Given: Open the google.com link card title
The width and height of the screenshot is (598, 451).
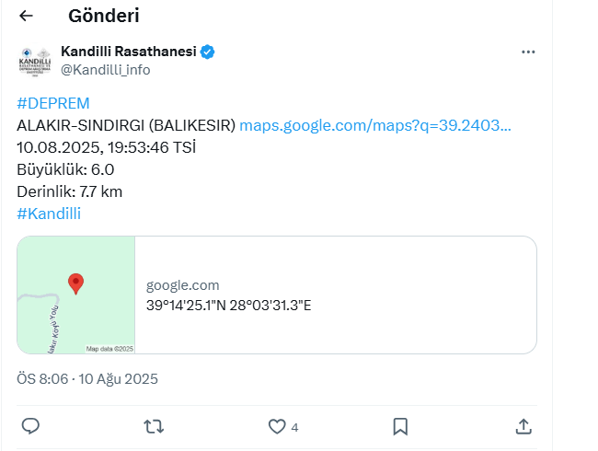Looking at the screenshot, I should (x=183, y=285).
